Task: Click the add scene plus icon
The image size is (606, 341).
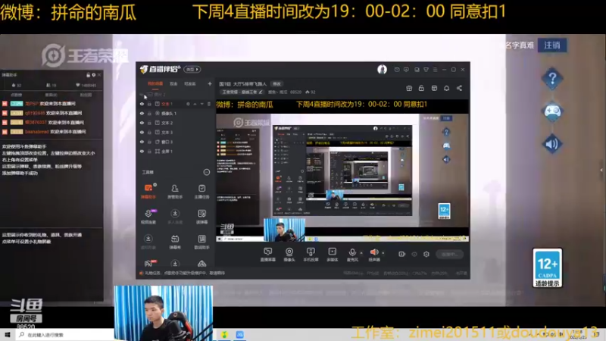Action: click(x=210, y=83)
